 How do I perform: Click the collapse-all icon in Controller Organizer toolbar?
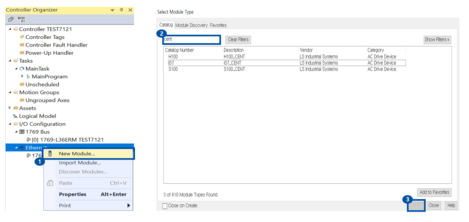click(x=11, y=19)
